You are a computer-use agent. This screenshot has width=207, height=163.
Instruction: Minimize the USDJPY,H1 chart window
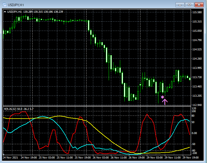180,4
